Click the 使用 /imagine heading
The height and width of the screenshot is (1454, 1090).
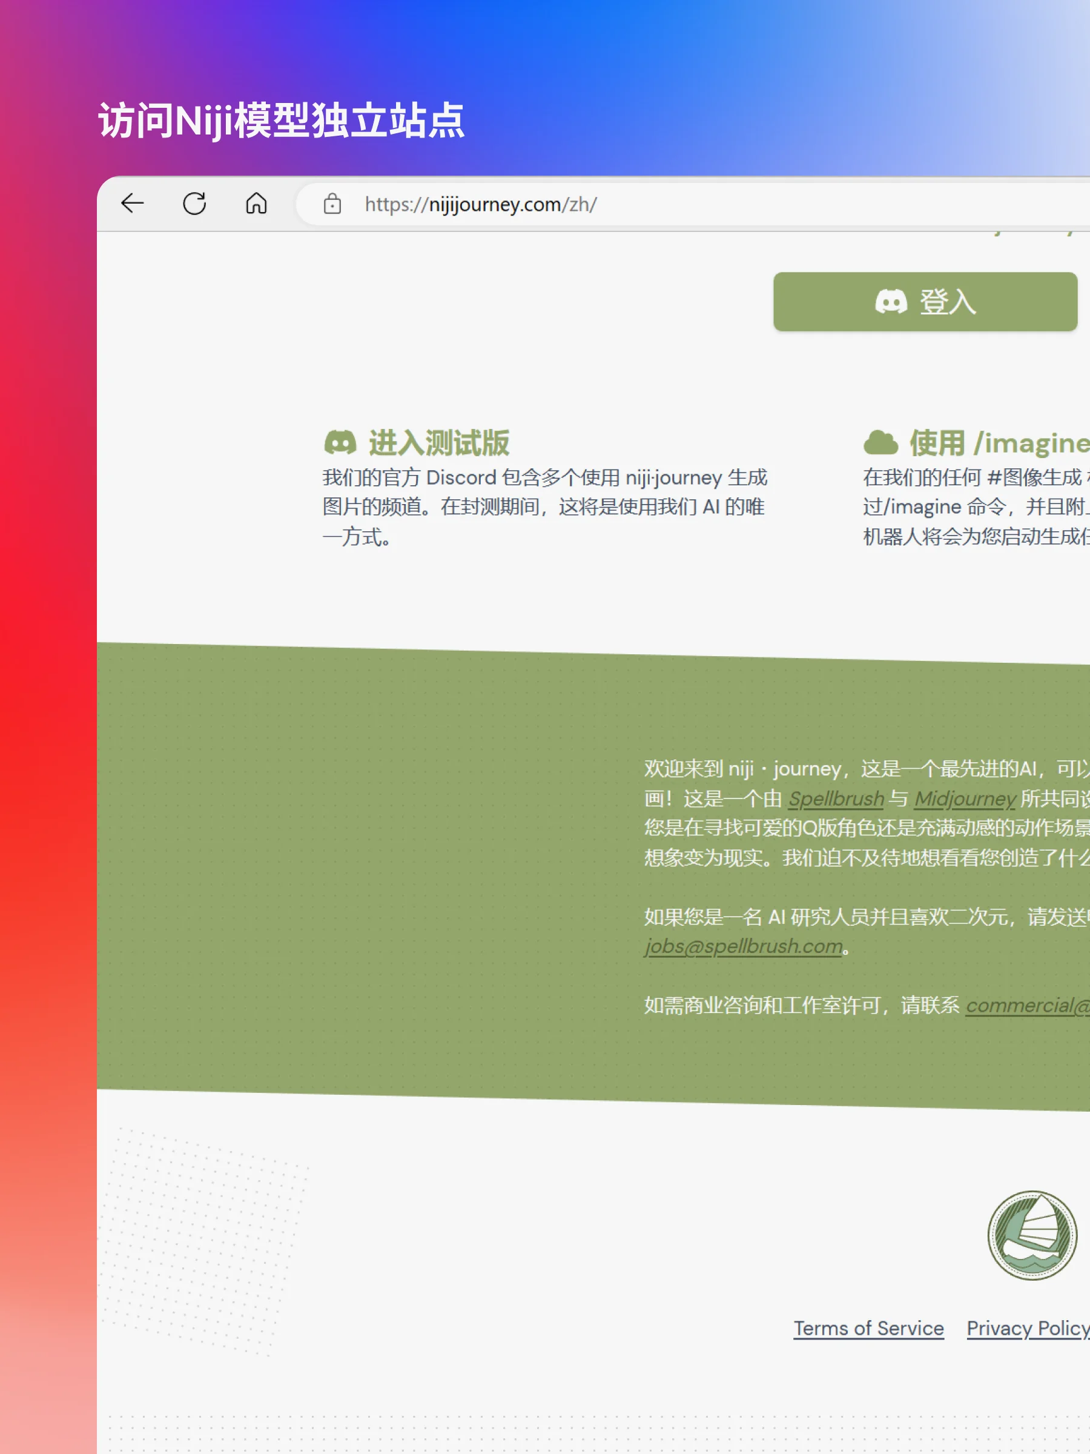(999, 443)
